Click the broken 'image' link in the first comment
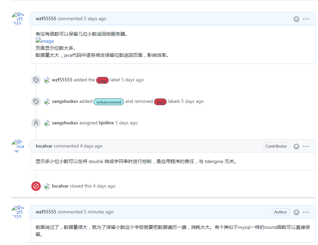 click(x=44, y=41)
